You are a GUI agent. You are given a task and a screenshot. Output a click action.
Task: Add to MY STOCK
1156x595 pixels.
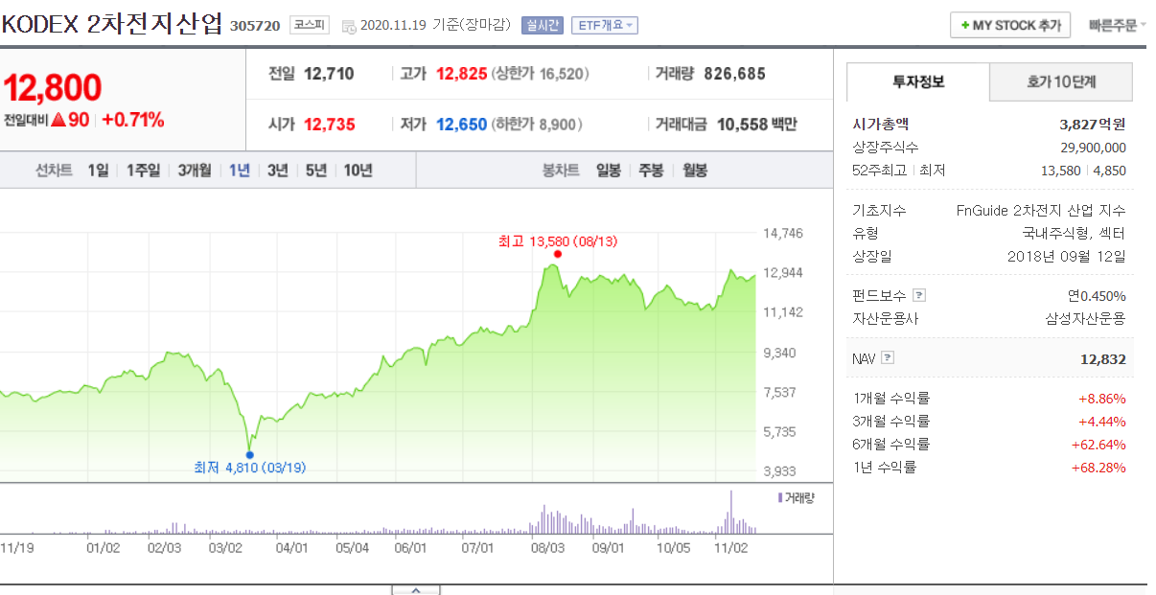coord(1009,26)
